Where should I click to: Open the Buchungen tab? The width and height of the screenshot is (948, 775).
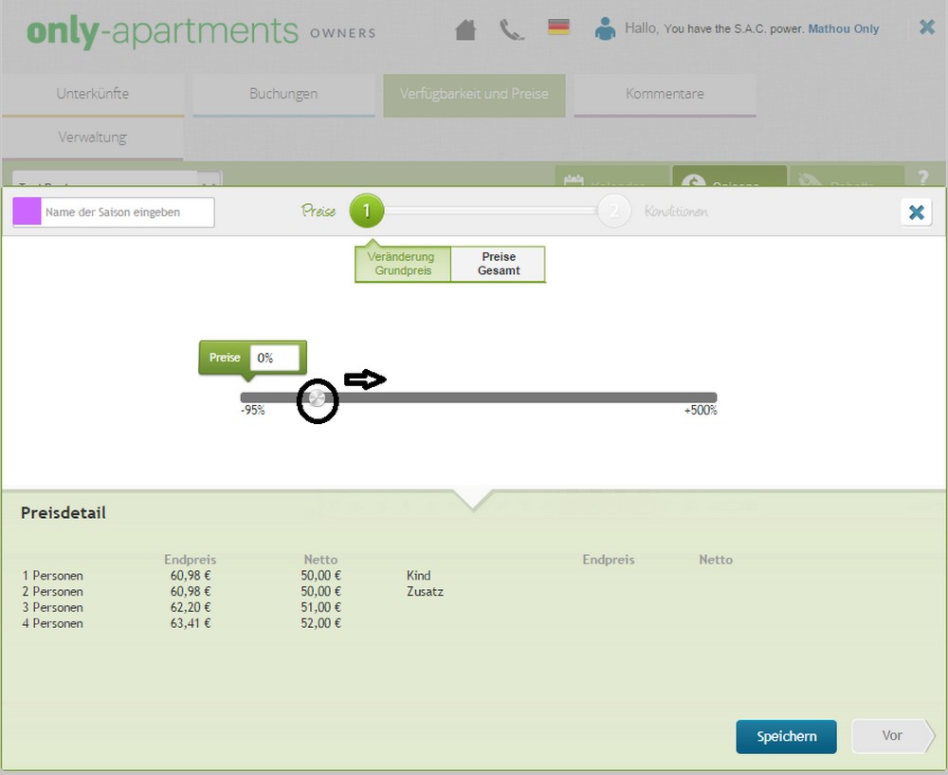click(x=283, y=94)
